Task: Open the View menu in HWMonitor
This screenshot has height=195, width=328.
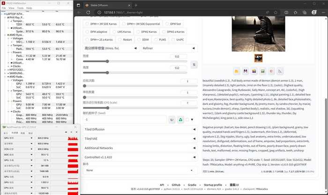Action: 12,8
